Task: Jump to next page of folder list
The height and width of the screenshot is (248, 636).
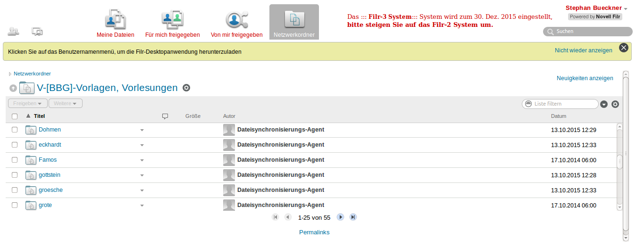Action: (340, 217)
